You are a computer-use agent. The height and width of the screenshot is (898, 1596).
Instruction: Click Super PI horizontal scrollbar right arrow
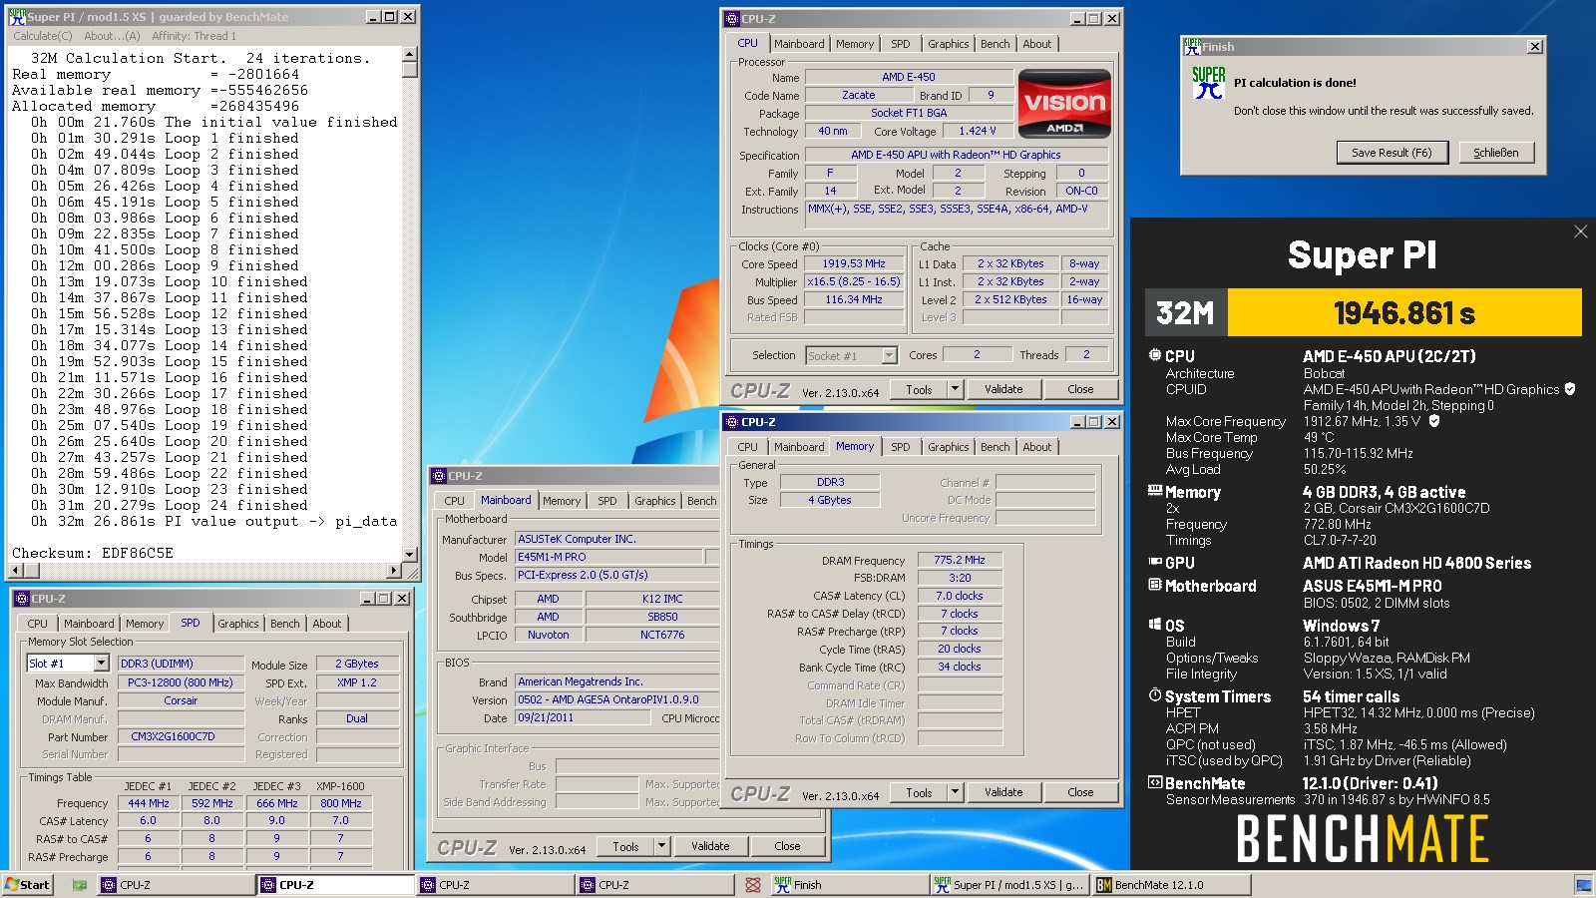(394, 571)
